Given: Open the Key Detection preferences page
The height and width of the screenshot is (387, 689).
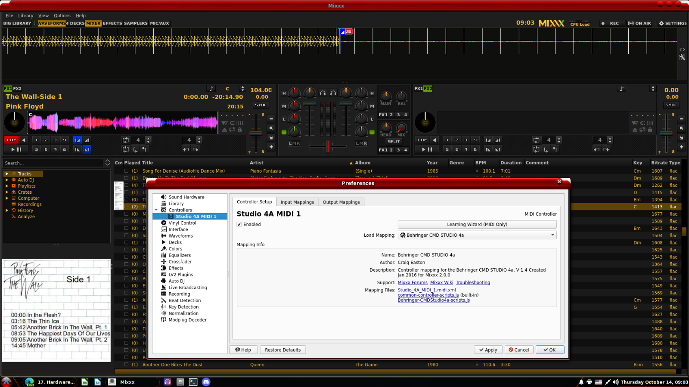Looking at the screenshot, I should click(x=183, y=307).
